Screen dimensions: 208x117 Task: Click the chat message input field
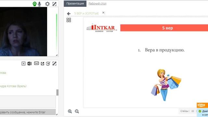pyautogui.click(x=28, y=102)
